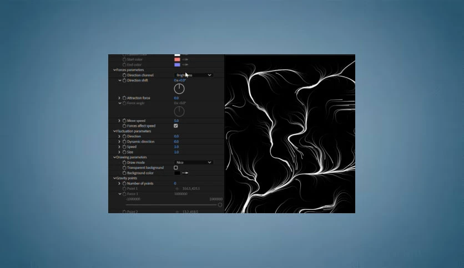The image size is (464, 268).
Task: Toggle stopwatch for Direction channel
Action: (x=124, y=75)
